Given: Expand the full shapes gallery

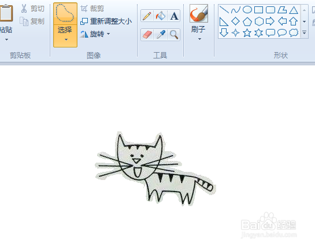Looking at the screenshot, I should click(305, 32).
